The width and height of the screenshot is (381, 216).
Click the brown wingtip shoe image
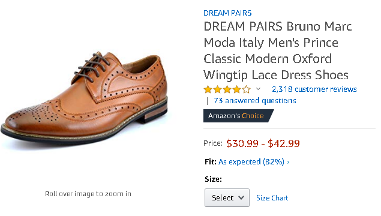(85, 98)
